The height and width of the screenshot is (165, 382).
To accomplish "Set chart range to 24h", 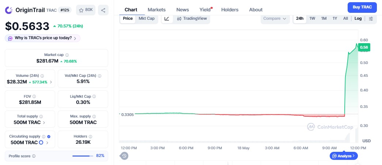I will click(x=300, y=19).
